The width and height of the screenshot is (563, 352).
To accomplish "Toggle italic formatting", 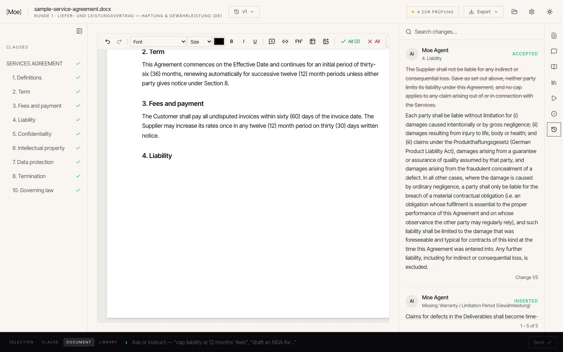I will pyautogui.click(x=243, y=42).
